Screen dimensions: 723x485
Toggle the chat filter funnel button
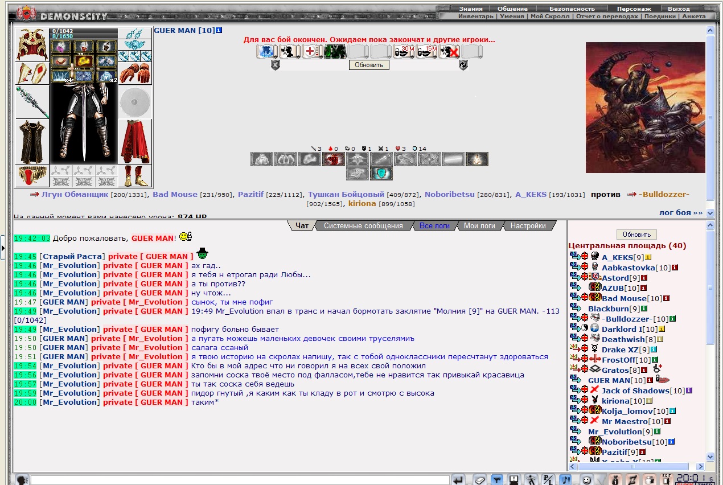[x=497, y=480]
